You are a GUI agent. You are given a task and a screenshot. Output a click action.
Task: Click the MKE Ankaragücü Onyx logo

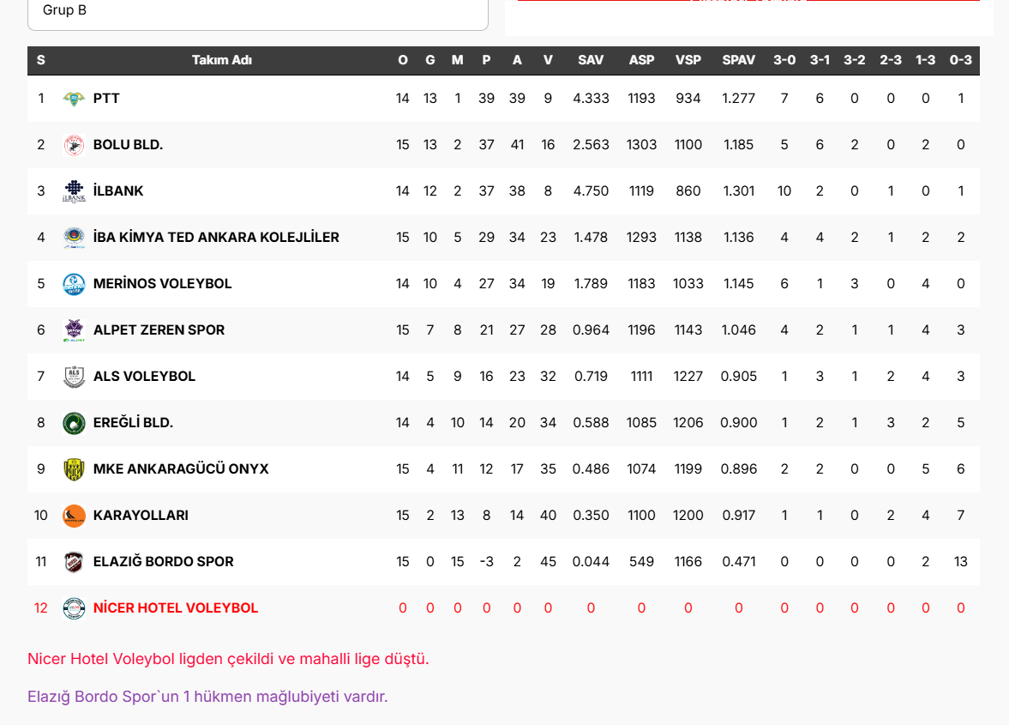pos(74,469)
